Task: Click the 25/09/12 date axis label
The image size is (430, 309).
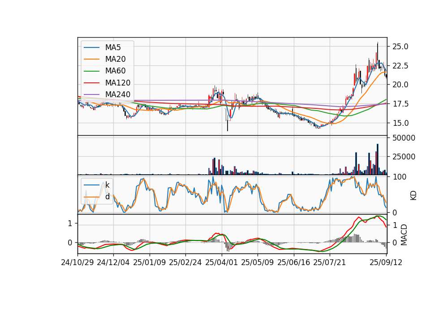Action: 386,262
